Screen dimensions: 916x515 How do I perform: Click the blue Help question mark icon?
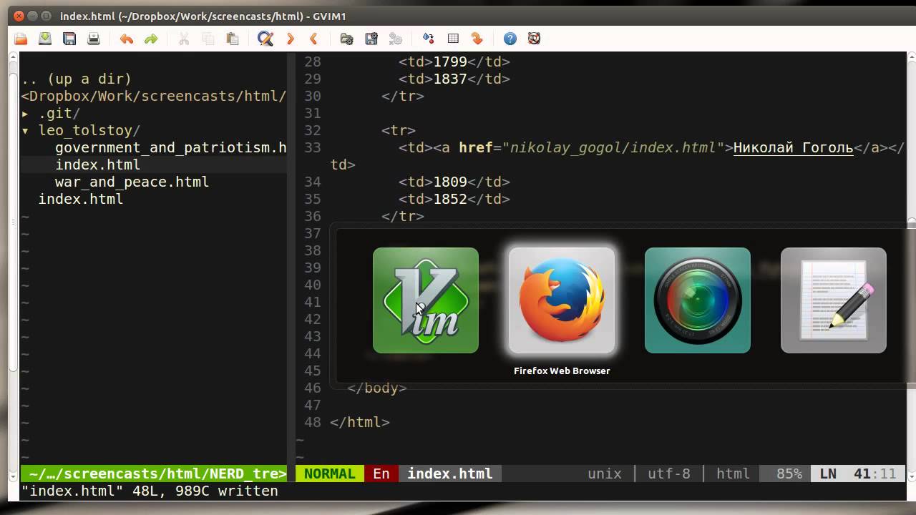[510, 39]
